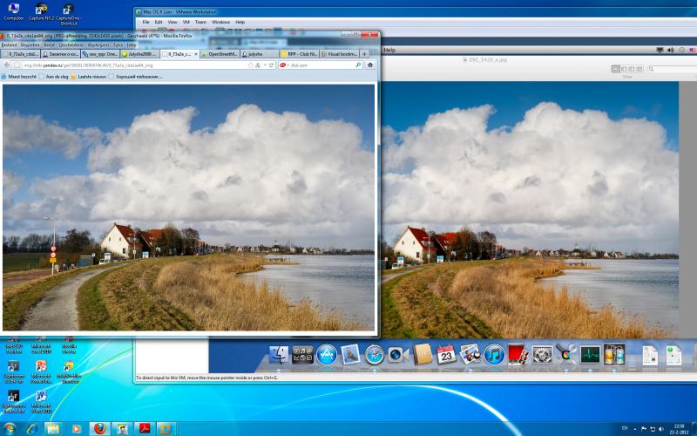697x436 pixels.
Task: Go back in Firefox
Action: click(7, 65)
